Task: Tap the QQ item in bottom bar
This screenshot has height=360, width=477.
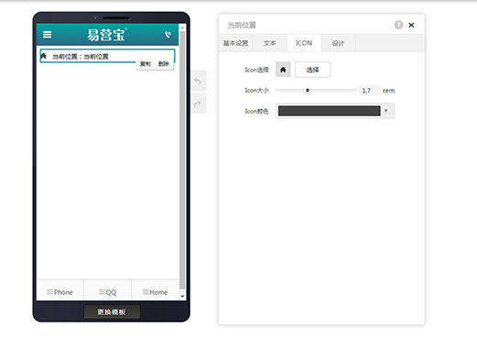Action: 107,292
